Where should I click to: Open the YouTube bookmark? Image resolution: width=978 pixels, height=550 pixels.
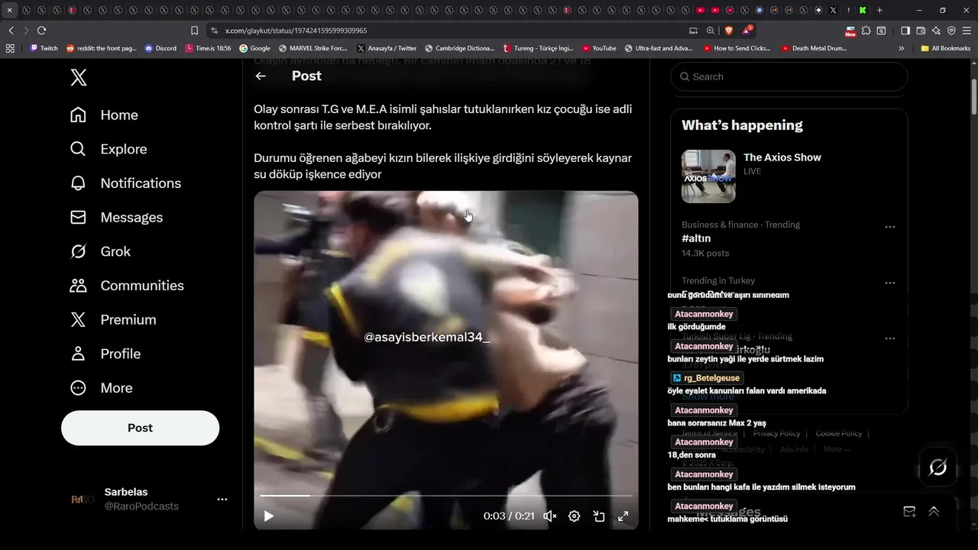599,48
